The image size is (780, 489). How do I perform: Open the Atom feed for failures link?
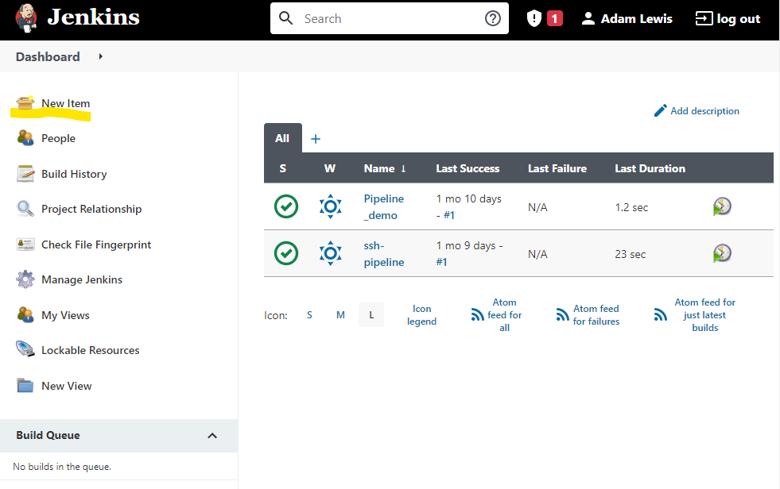pos(596,314)
